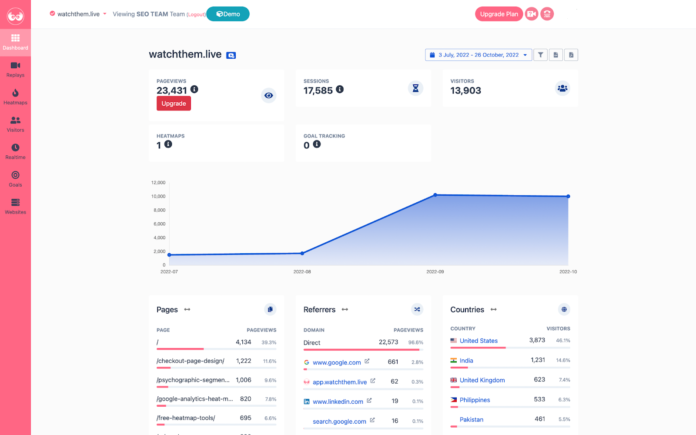Click the CSV export file icon
696x435 pixels.
pos(555,55)
